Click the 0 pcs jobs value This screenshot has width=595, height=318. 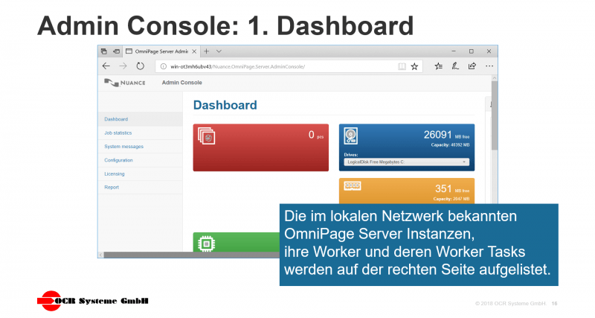pyautogui.click(x=315, y=135)
